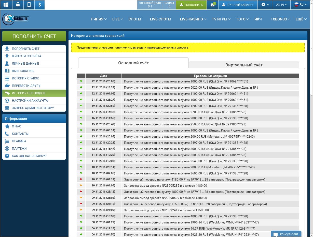The image size is (313, 237).
Task: Click the numbered list icon beside Правила
Action: coord(7,141)
